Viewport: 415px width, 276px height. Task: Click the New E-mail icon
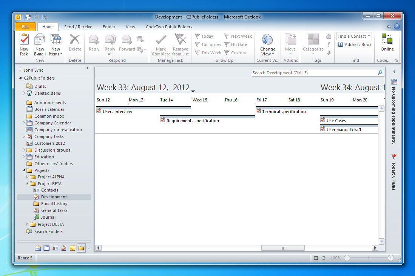[x=40, y=44]
